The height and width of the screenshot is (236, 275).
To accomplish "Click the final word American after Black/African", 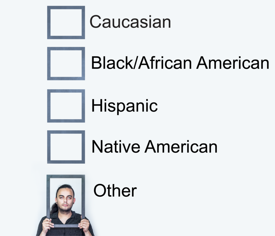I will point(233,63).
